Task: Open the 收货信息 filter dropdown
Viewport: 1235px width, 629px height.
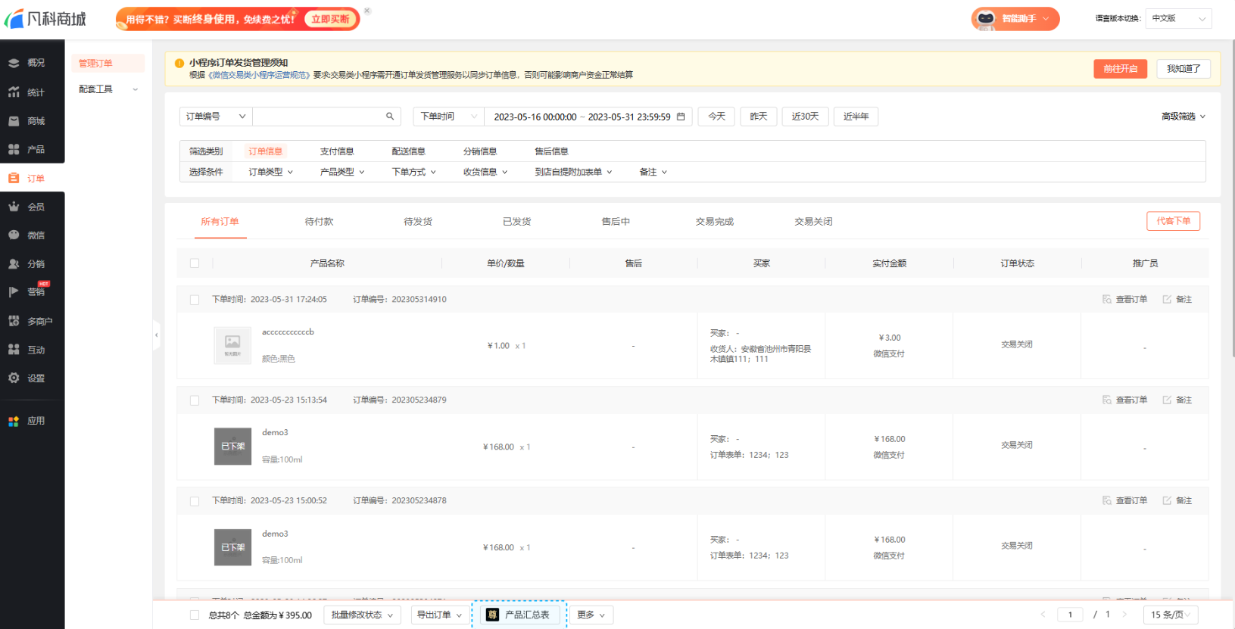Action: pyautogui.click(x=485, y=172)
